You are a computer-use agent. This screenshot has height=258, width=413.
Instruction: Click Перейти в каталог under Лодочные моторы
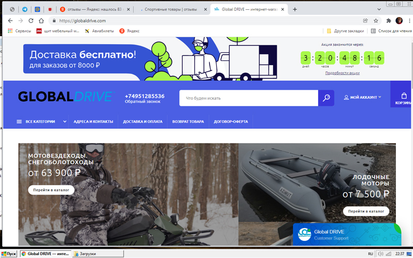coord(366,211)
